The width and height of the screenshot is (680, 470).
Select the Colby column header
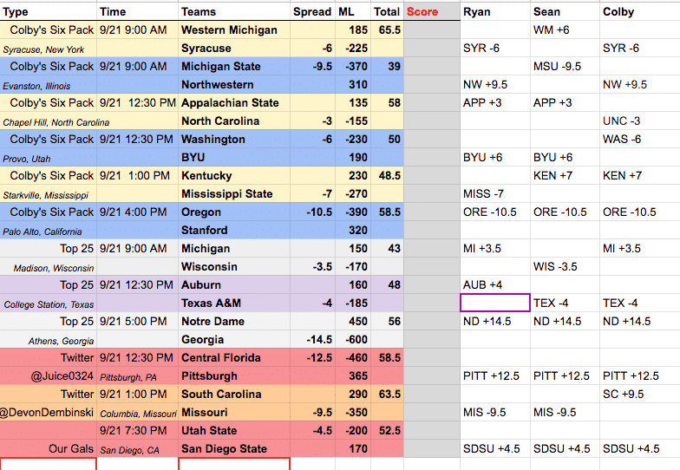tap(640, 12)
